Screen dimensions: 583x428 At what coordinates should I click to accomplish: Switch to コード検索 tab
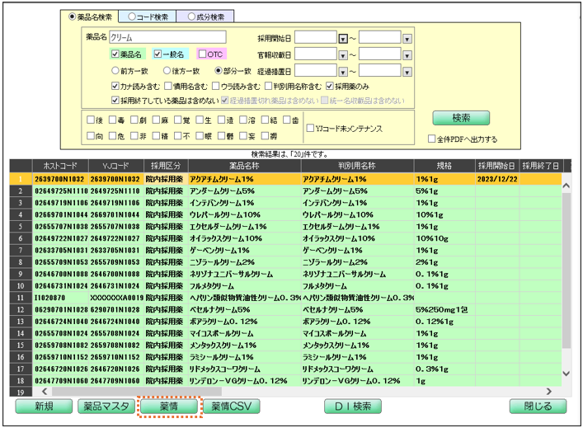(147, 16)
